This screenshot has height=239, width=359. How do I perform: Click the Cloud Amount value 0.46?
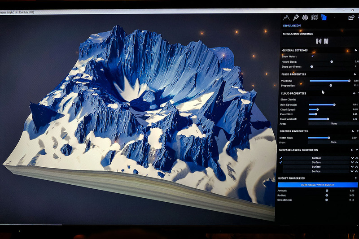(355, 119)
